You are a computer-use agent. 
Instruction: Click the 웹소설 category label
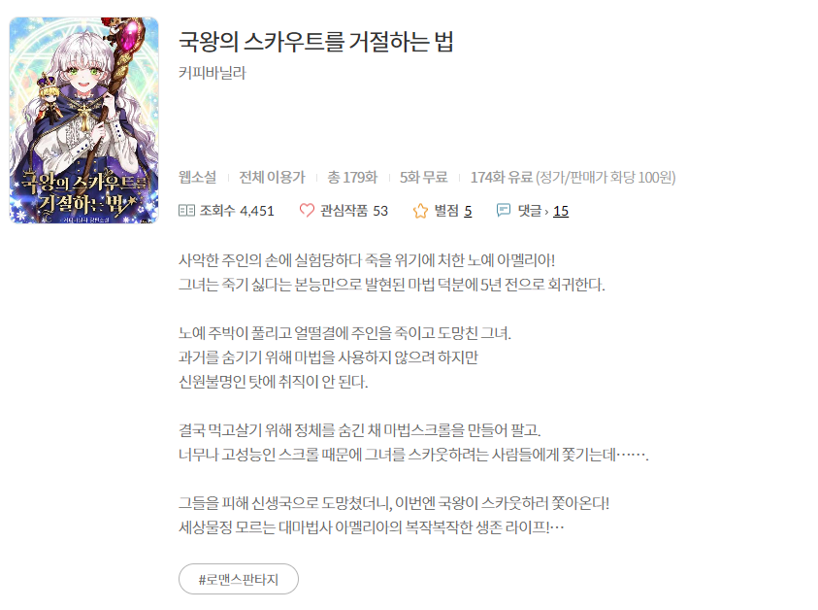(198, 177)
